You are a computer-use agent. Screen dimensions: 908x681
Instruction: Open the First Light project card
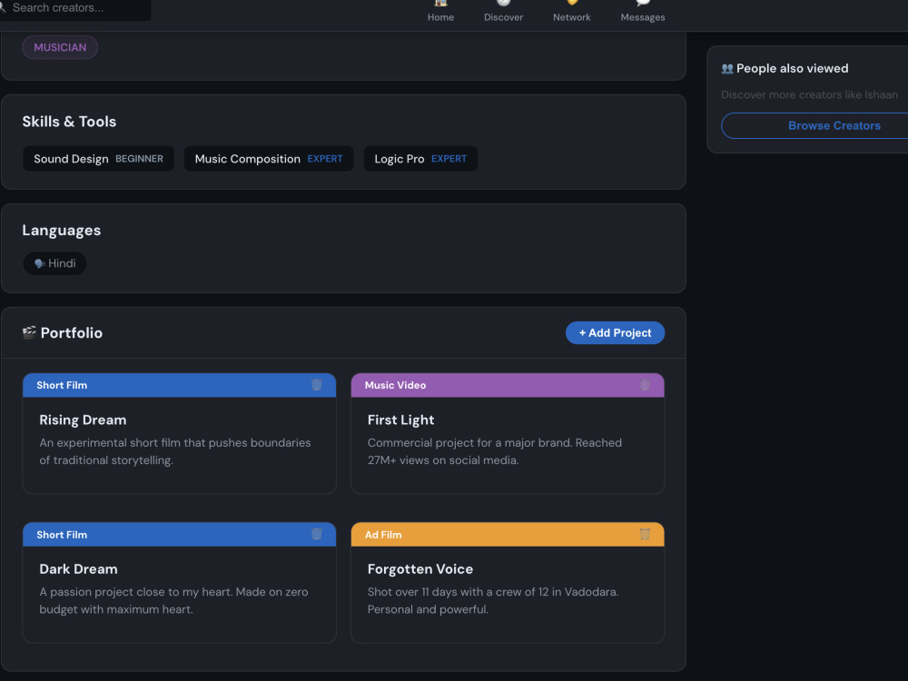pos(508,434)
